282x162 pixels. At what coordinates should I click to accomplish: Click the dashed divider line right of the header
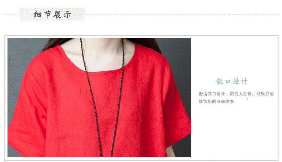tap(182, 14)
